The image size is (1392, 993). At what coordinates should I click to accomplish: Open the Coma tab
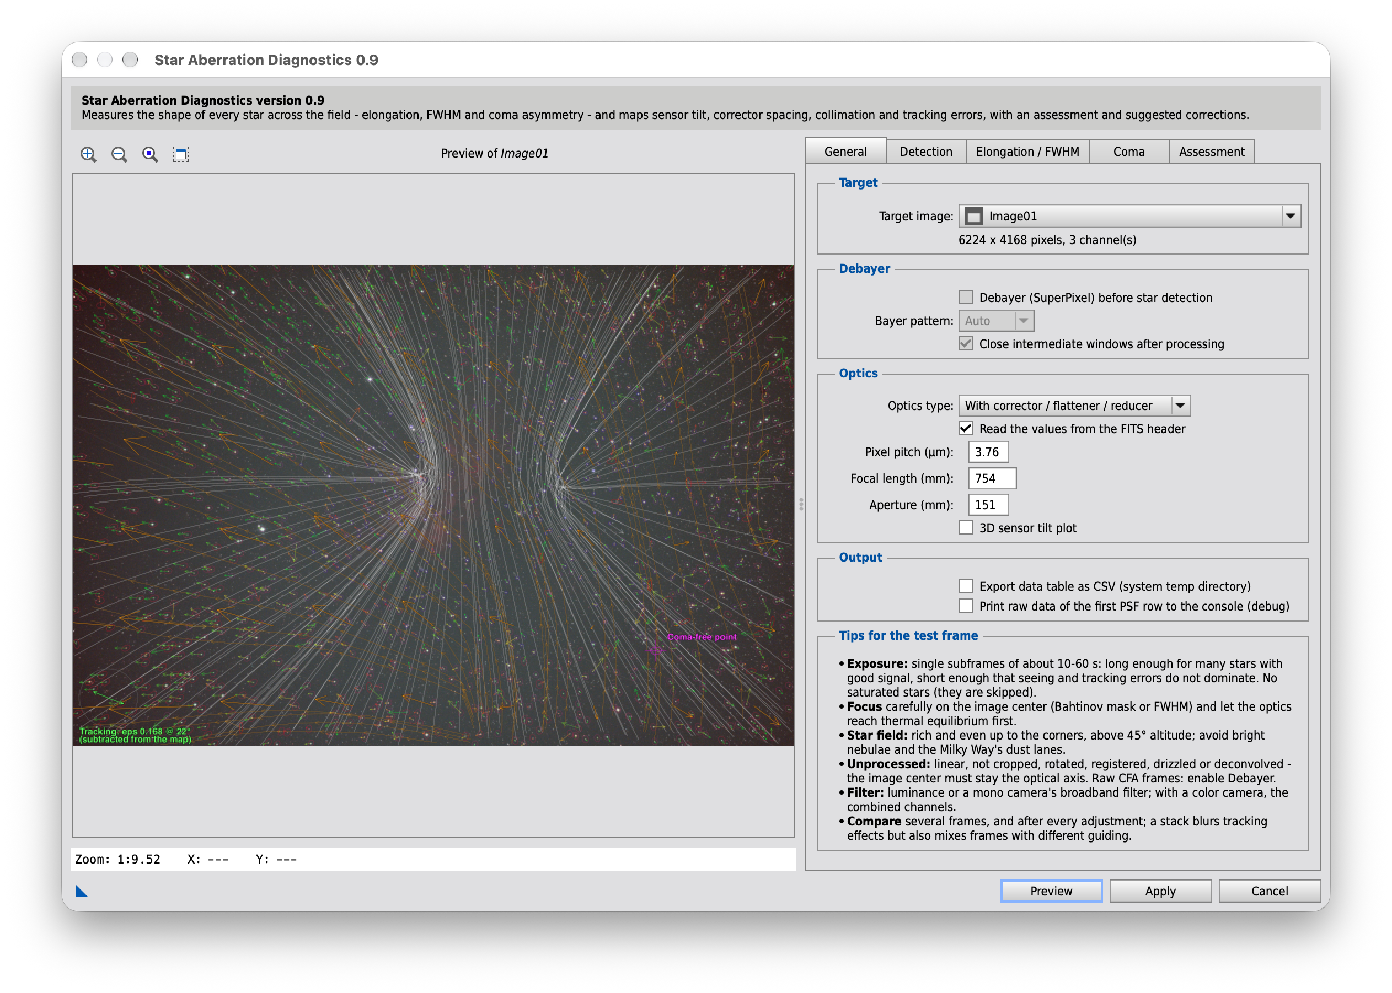tap(1129, 152)
